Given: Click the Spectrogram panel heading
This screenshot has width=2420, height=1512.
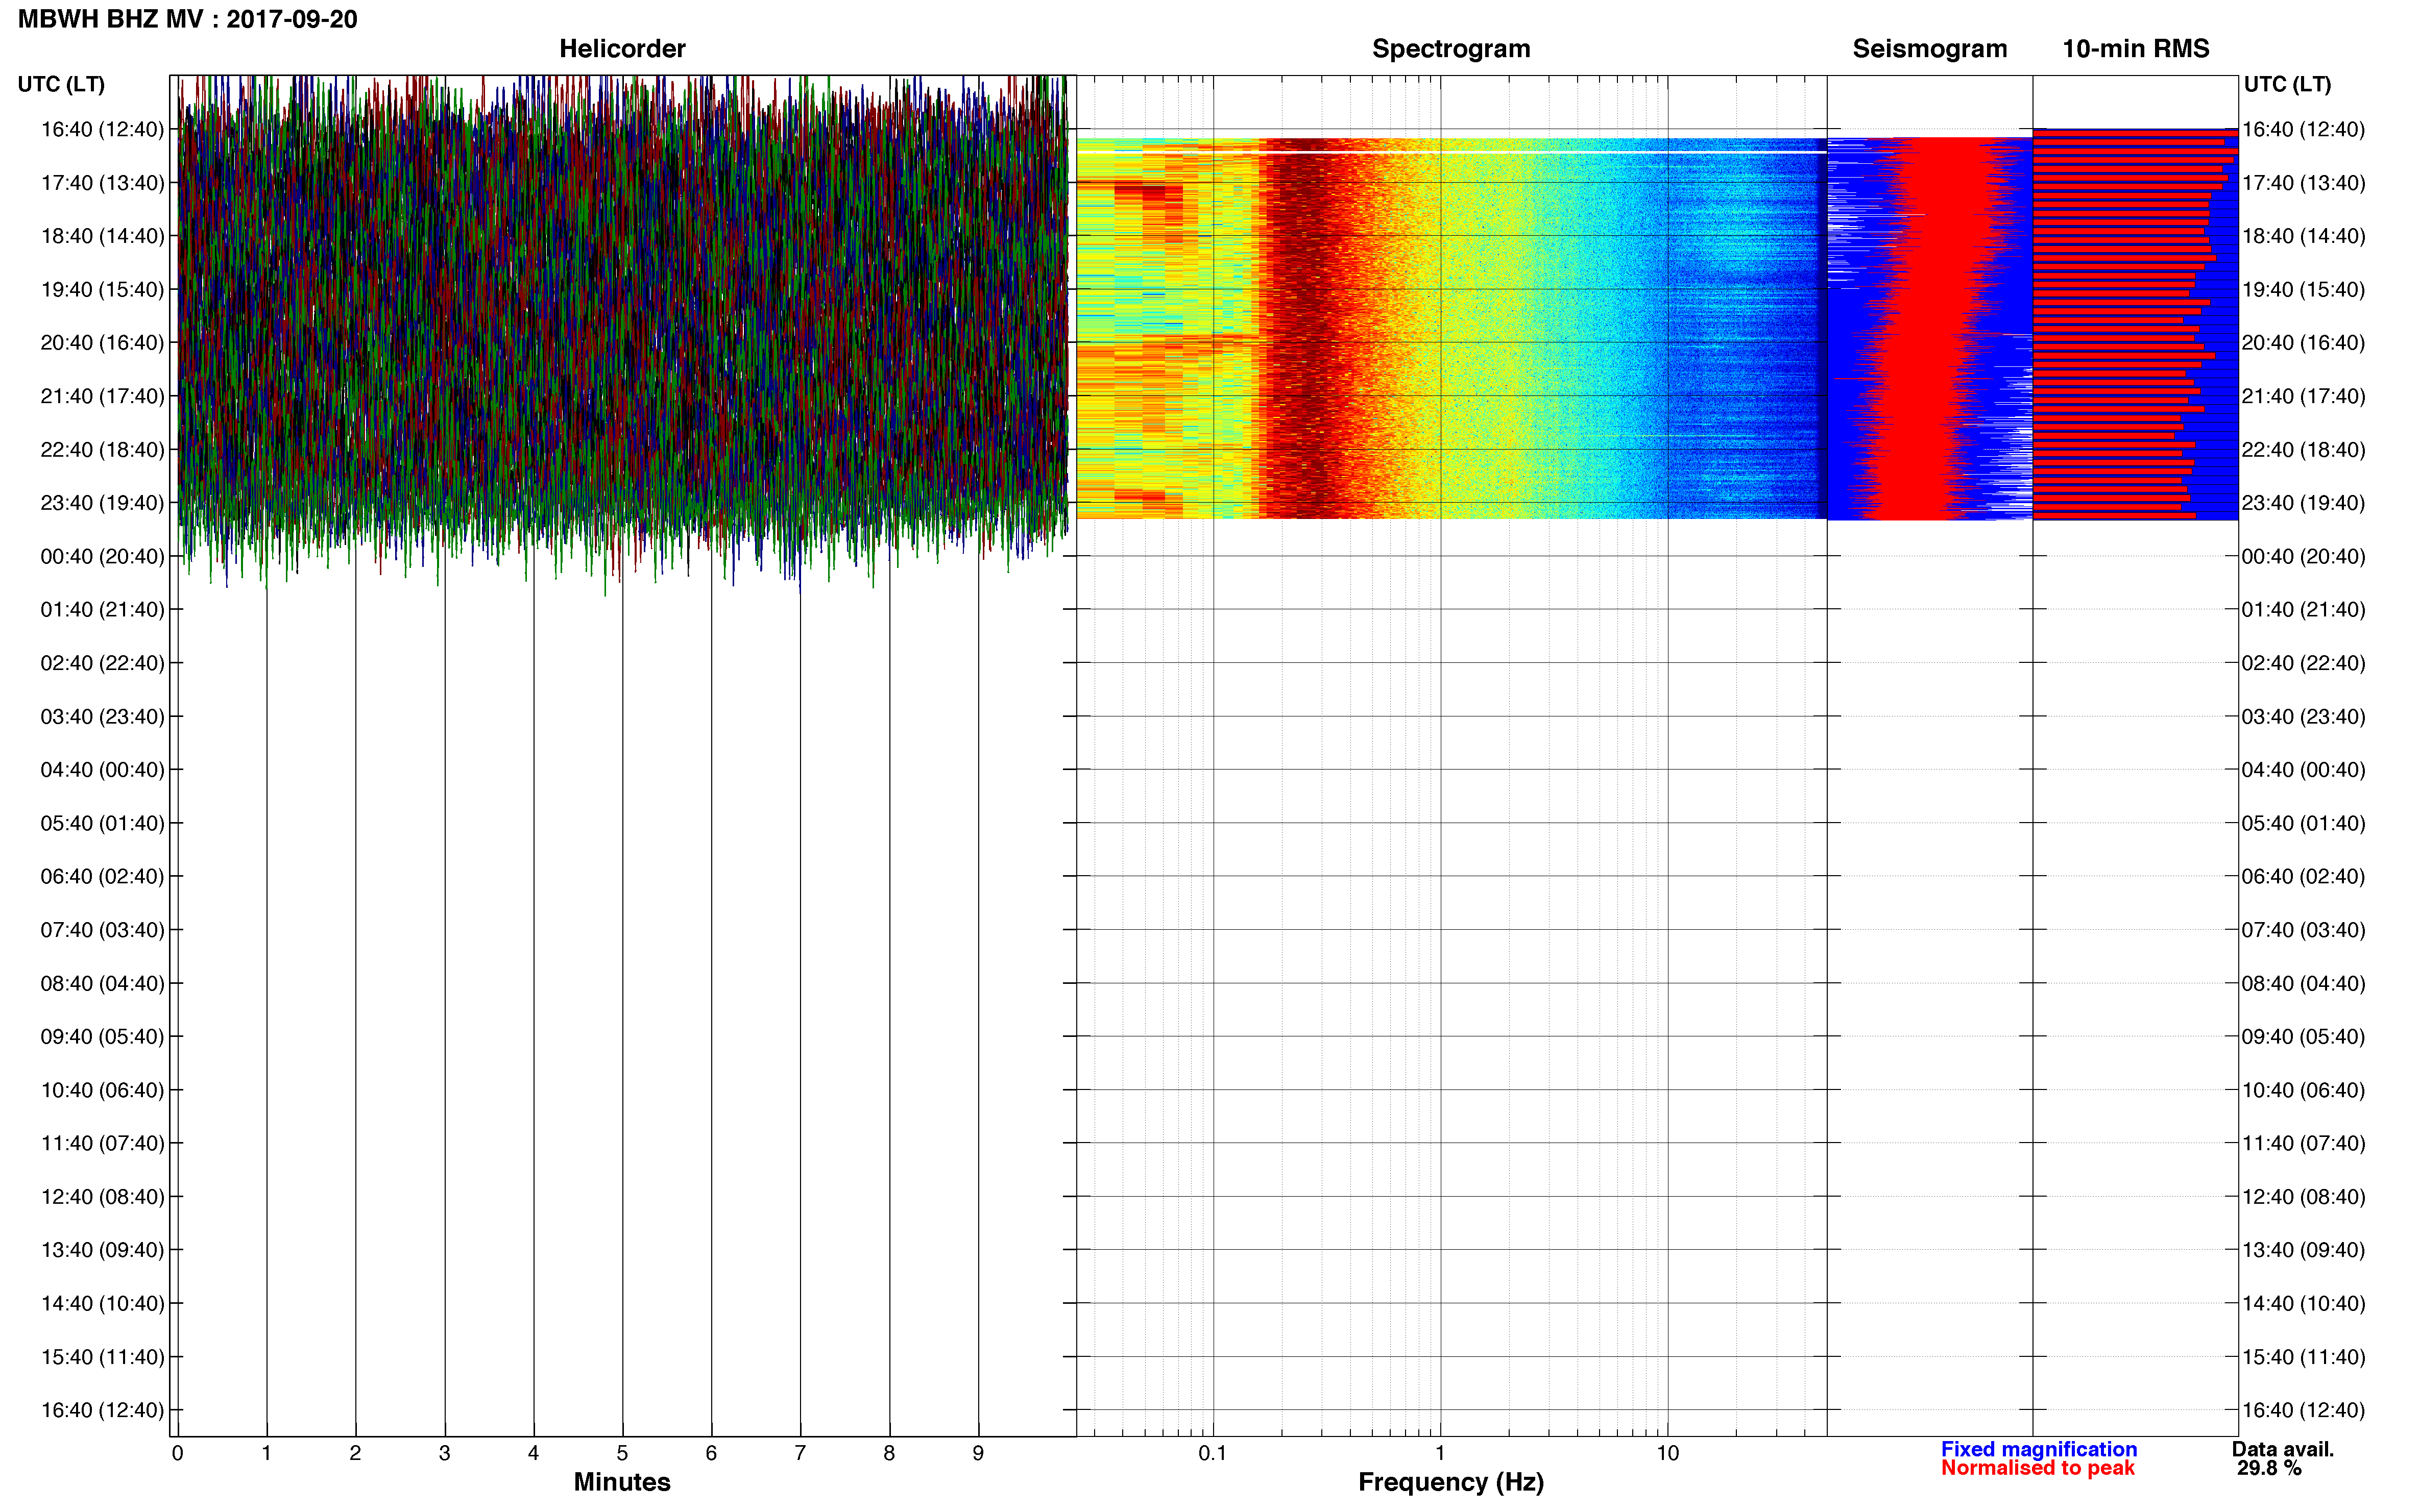Looking at the screenshot, I should (x=1450, y=49).
